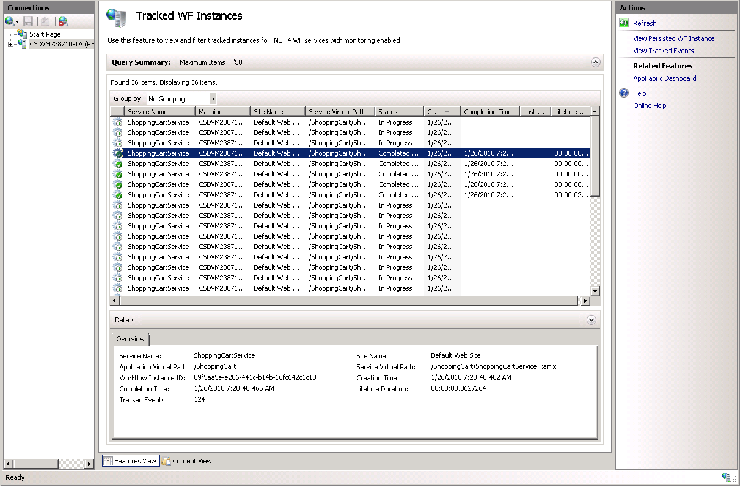The width and height of the screenshot is (740, 486).
Task: Expand the CSDVM238710-TA server tree node
Action: click(11, 44)
